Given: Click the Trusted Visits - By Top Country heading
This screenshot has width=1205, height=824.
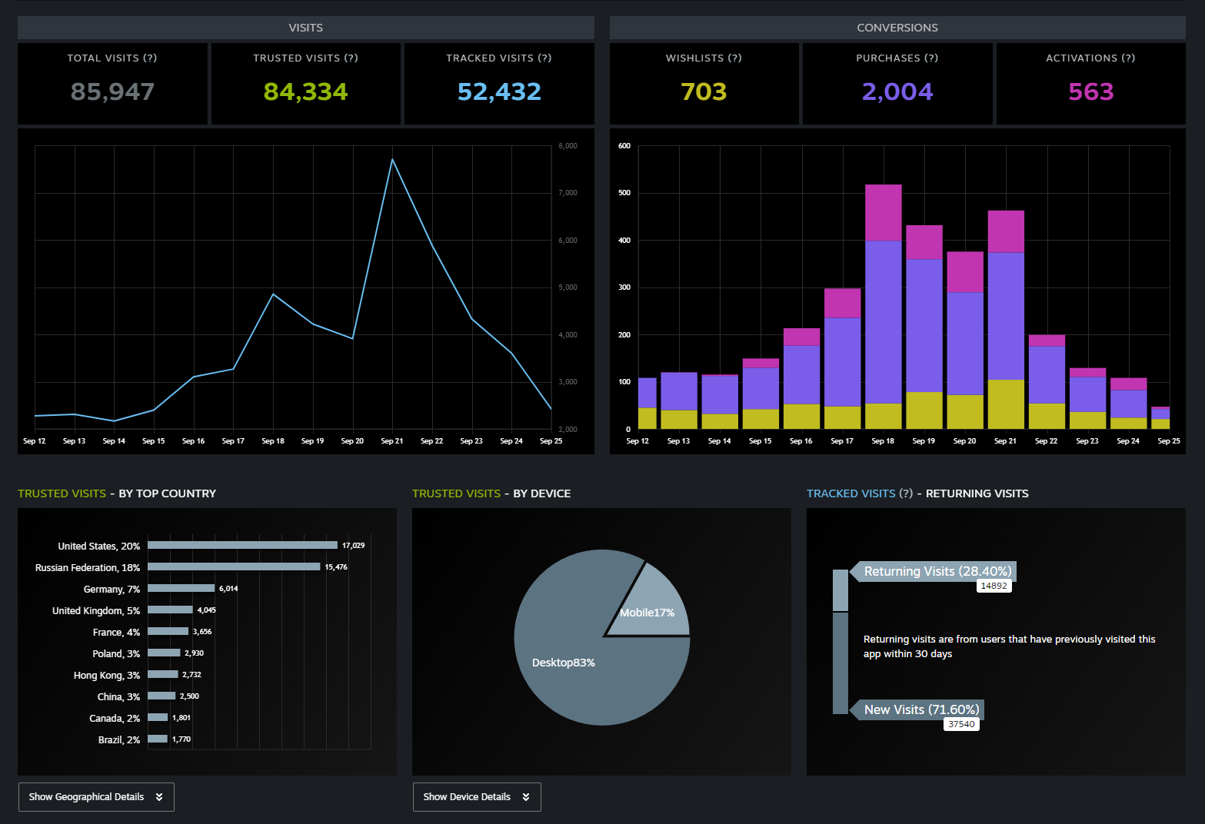Looking at the screenshot, I should click(x=117, y=493).
